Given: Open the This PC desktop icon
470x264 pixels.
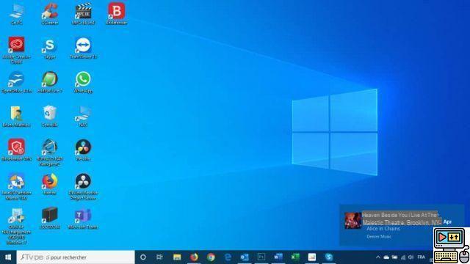Looking at the screenshot, I should (x=16, y=13).
